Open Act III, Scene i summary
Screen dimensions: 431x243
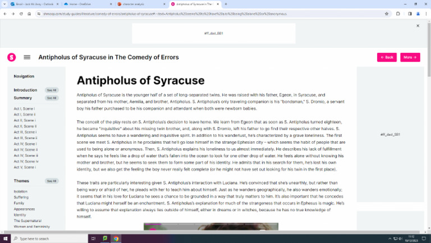[25, 132]
